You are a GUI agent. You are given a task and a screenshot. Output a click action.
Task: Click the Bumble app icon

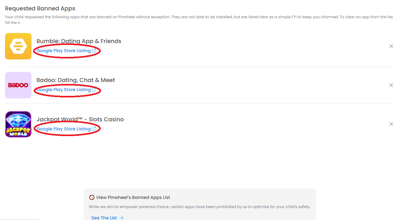[x=18, y=46]
